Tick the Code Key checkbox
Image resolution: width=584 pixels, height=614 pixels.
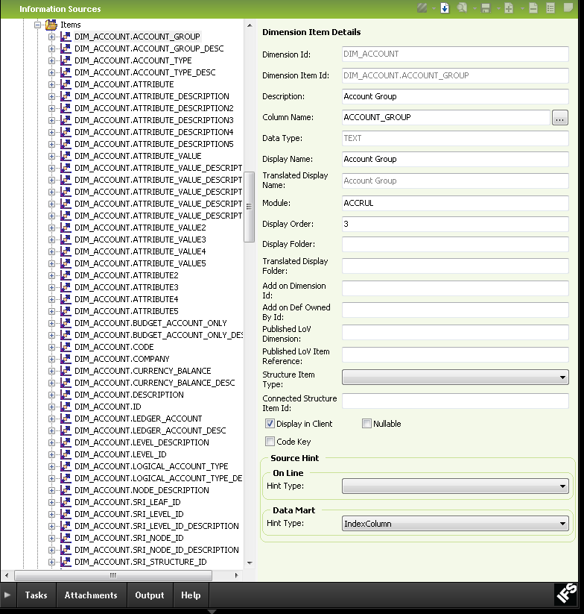click(270, 442)
